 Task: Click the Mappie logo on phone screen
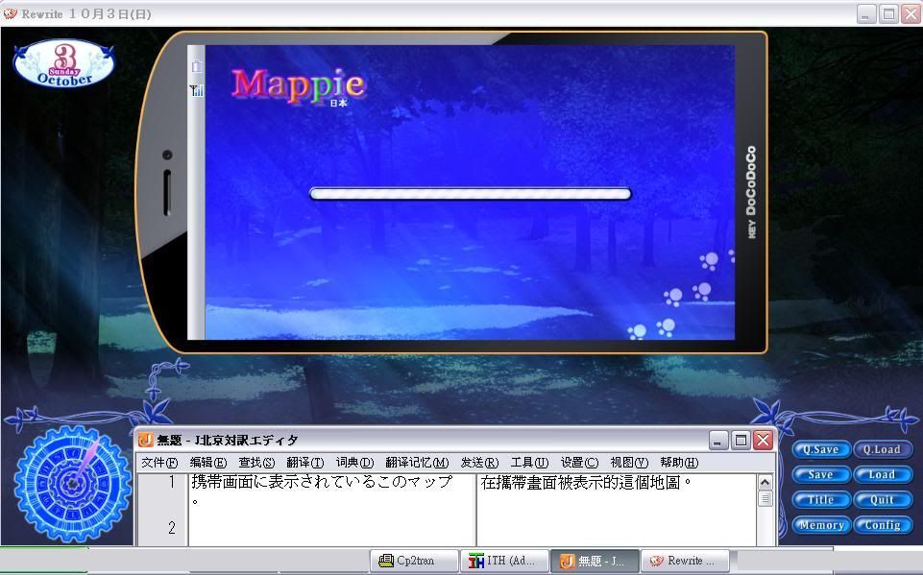point(299,84)
